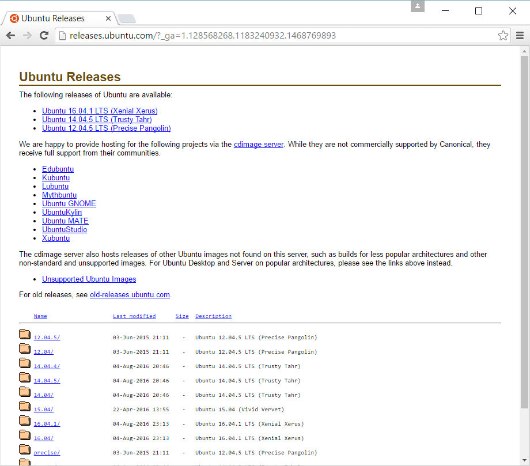Sort listing by Last modified column
The width and height of the screenshot is (530, 466).
134,316
